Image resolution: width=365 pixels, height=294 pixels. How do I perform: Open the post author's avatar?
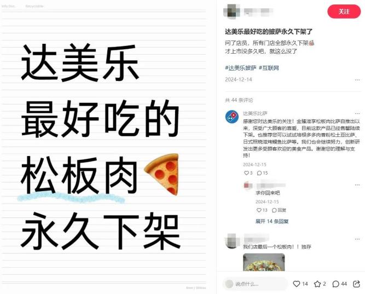[x=232, y=11]
